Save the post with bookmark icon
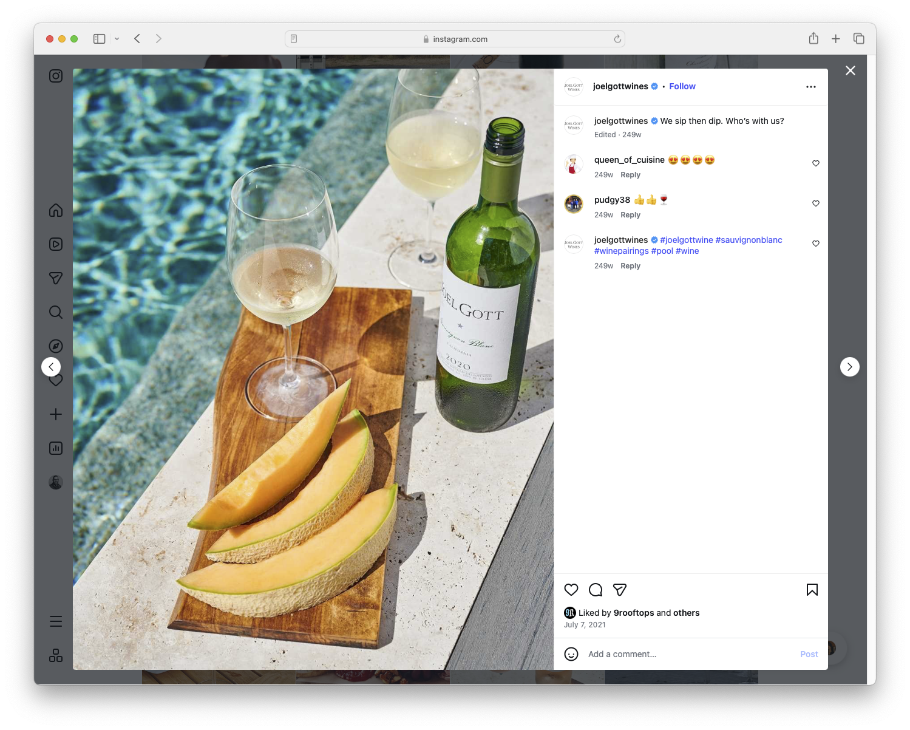 point(812,590)
